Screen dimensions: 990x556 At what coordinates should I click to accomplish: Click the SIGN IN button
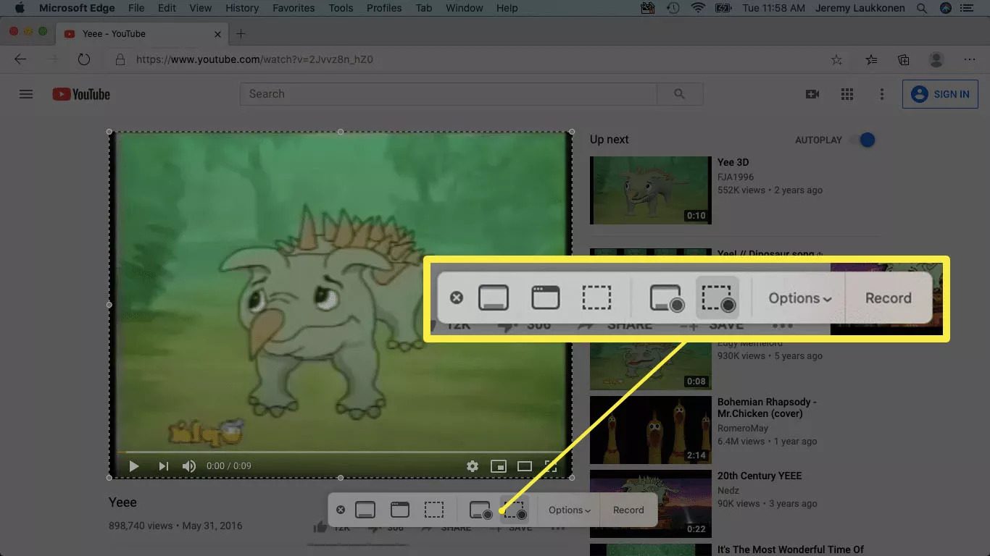(x=940, y=94)
